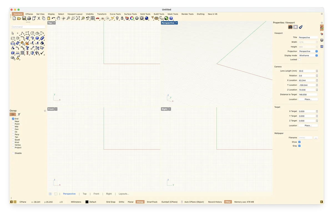333x218 pixels.
Task: Open the Top viewport title menu arrow
Action: coord(54,23)
